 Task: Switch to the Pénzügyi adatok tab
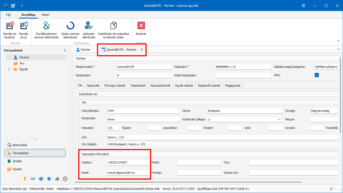point(115,86)
